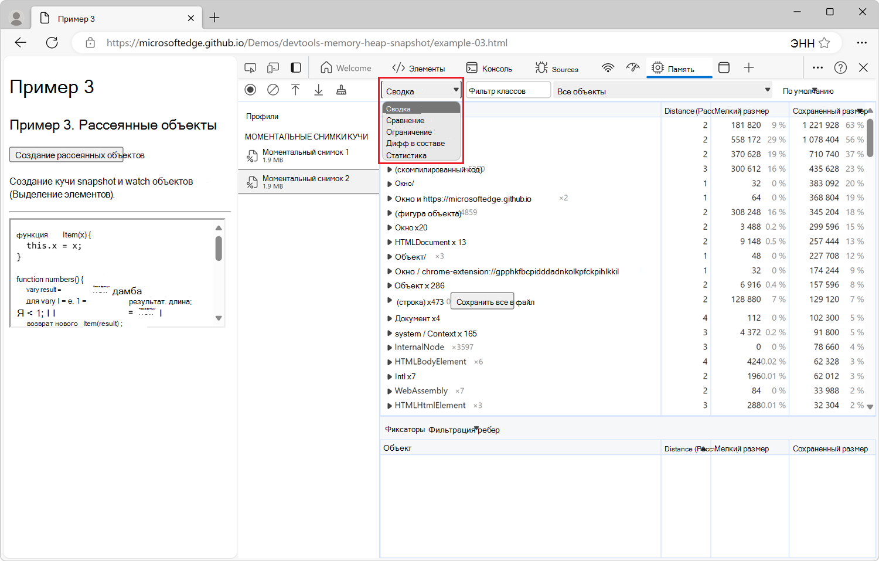Click into the Фильтр классов input field

507,91
